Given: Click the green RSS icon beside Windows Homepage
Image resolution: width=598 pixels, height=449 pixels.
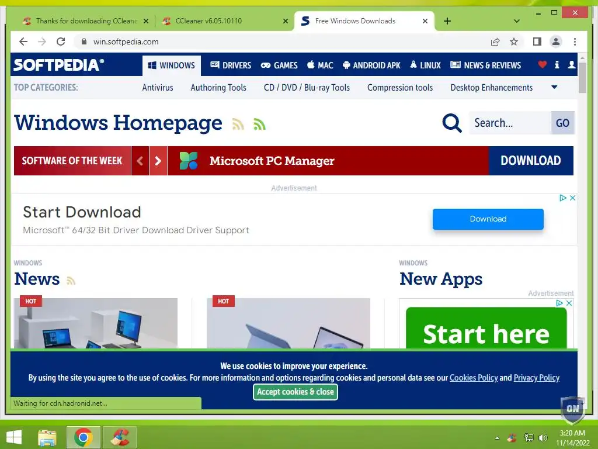Looking at the screenshot, I should coord(259,124).
